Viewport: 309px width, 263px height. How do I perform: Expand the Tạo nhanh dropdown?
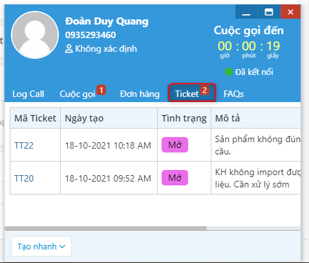[x=41, y=246]
